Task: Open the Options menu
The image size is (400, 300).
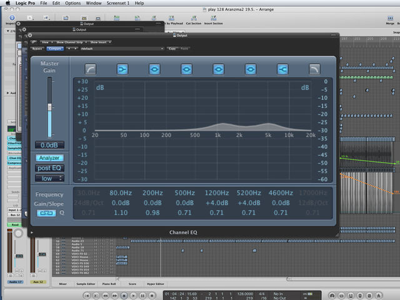Action: [72, 3]
